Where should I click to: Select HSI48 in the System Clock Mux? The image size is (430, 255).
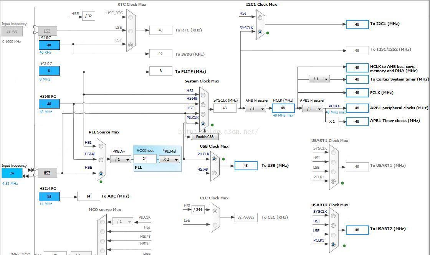pyautogui.click(x=203, y=105)
